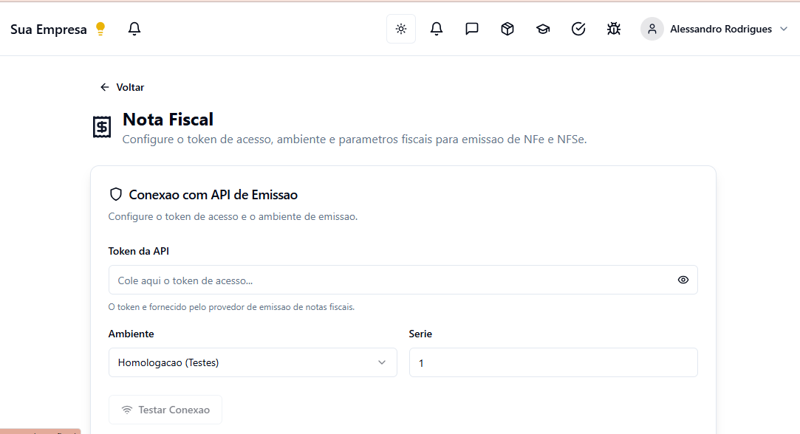This screenshot has width=800, height=434.
Task: Open Alessandro Rodrigues profile avatar
Action: click(652, 29)
